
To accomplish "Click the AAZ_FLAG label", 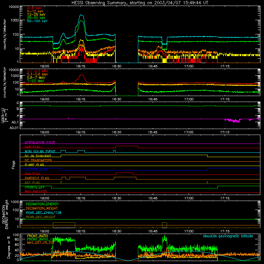I will click(32, 182).
